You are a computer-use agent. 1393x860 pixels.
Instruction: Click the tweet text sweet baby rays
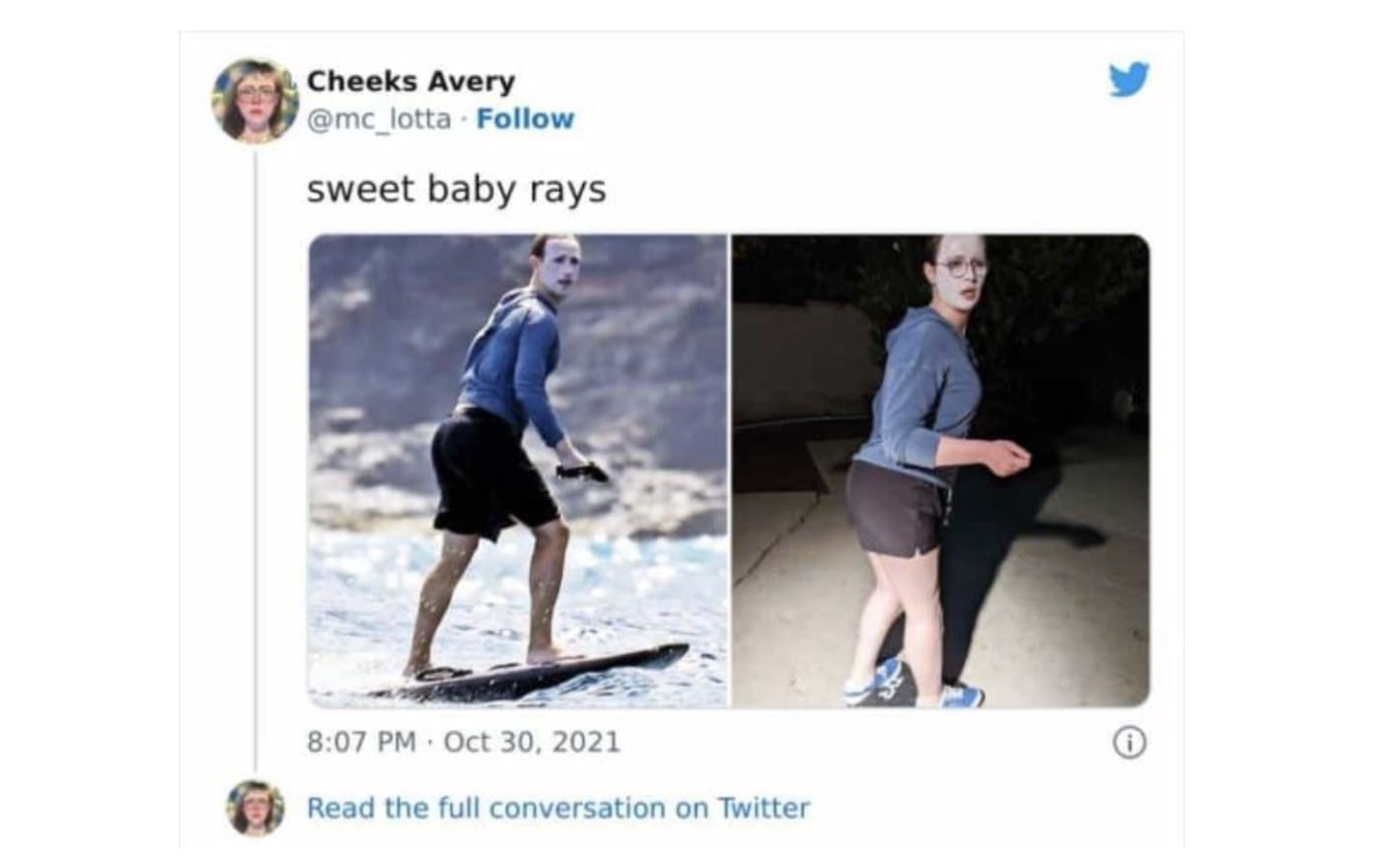pos(456,188)
